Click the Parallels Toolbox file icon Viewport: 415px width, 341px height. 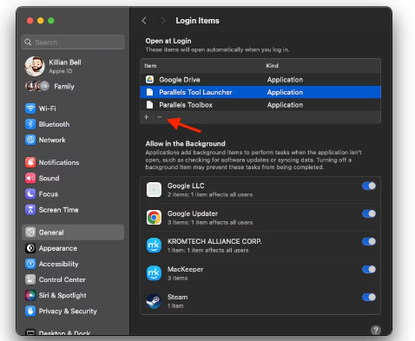pyautogui.click(x=149, y=105)
